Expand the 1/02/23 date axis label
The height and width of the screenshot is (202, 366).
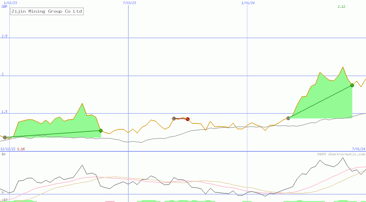coord(10,2)
